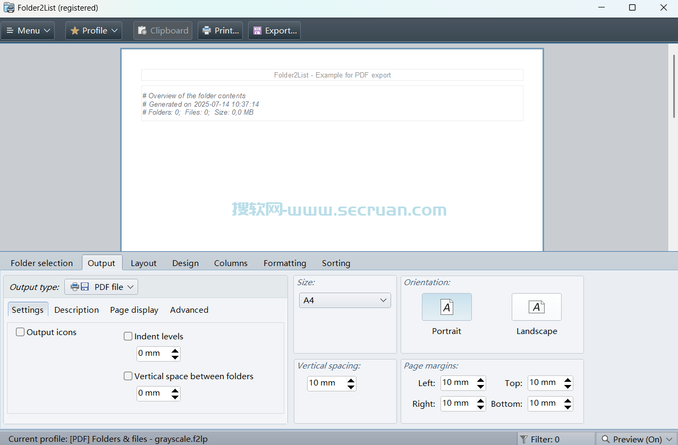Open the Output type PDF file dropdown
The width and height of the screenshot is (678, 445).
pos(101,287)
